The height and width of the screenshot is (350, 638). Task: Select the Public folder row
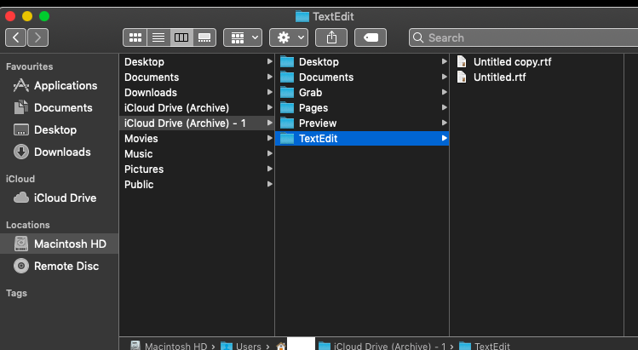(x=197, y=184)
